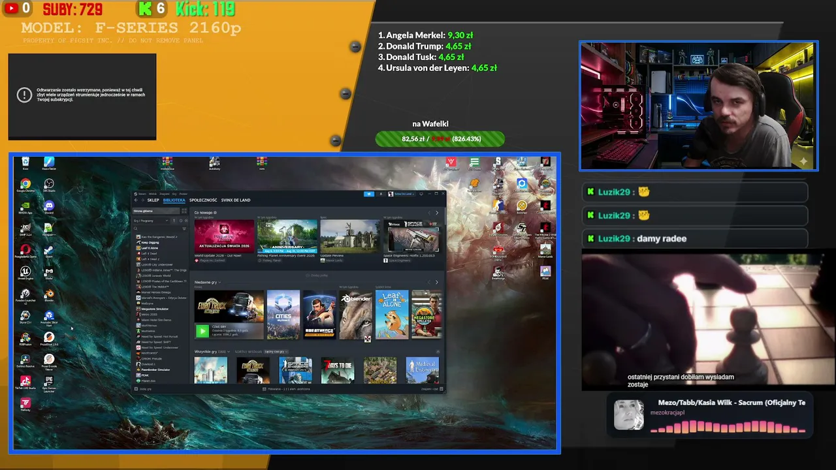The image size is (836, 470).
Task: Select the BIBLIOTEKA tab
Action: point(174,200)
